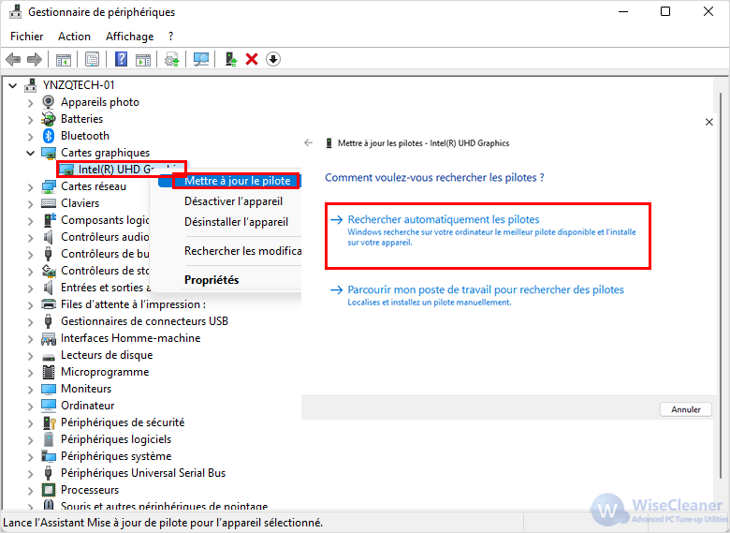This screenshot has height=533, width=730.
Task: Click the Moniteurs monitor icon
Action: pyautogui.click(x=49, y=389)
